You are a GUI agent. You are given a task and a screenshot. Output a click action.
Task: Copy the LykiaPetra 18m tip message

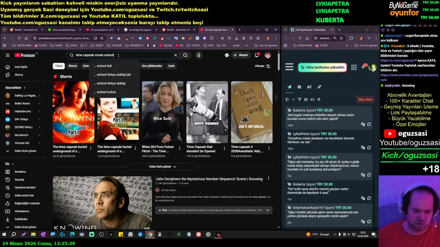363,148
